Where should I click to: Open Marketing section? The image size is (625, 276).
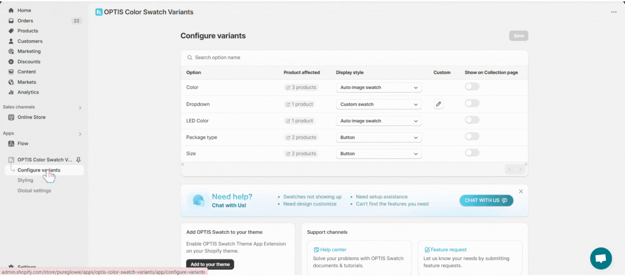pyautogui.click(x=29, y=51)
